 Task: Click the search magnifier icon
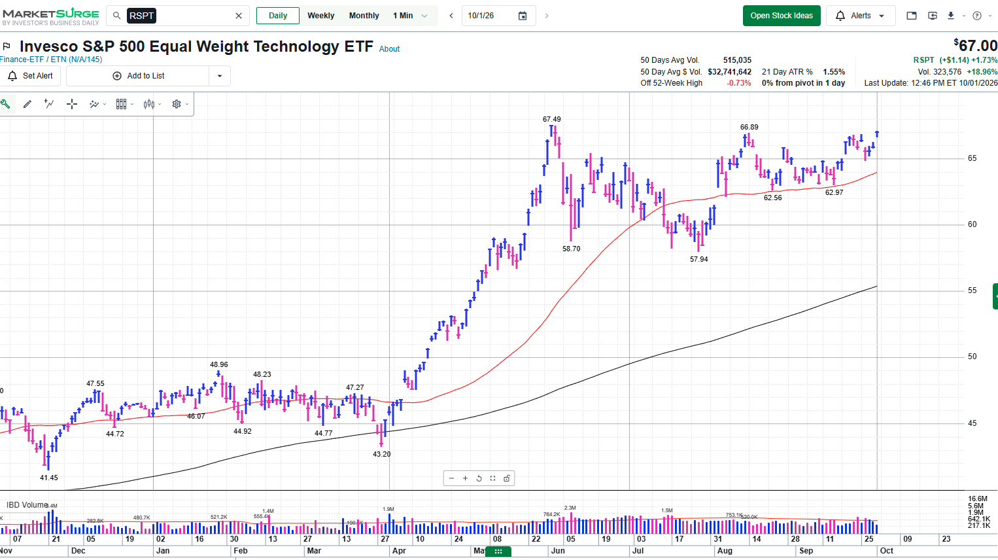tap(117, 16)
